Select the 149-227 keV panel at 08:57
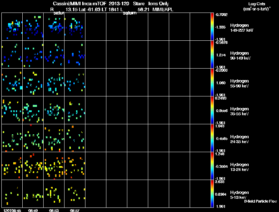This screenshot has width=279, height=212. [75, 27]
